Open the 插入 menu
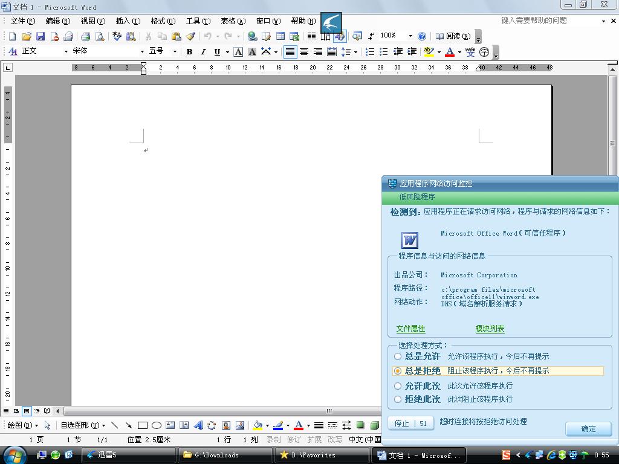 pyautogui.click(x=128, y=21)
